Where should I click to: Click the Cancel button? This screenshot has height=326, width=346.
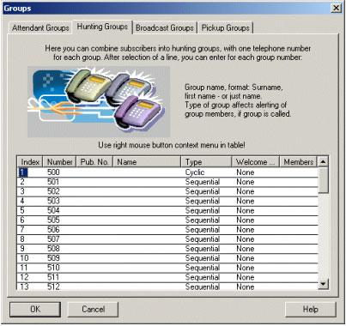pos(93,310)
